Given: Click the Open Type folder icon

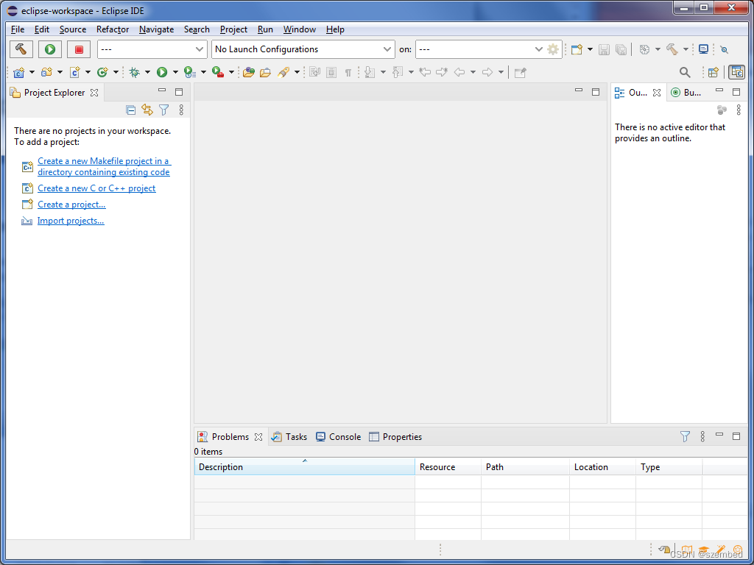Looking at the screenshot, I should pos(265,73).
